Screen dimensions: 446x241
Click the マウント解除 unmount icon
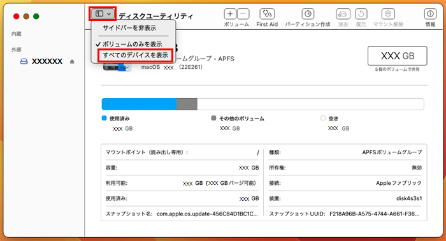(x=388, y=13)
